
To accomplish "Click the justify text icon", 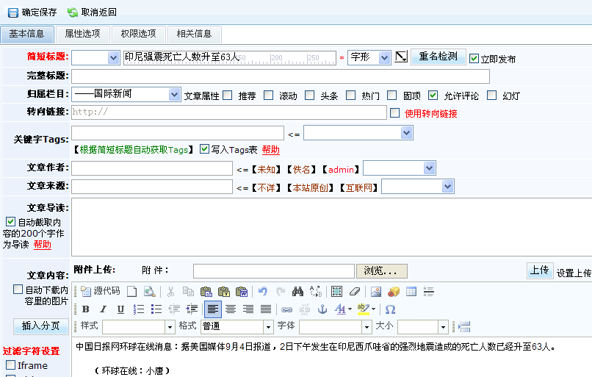I will (x=266, y=309).
